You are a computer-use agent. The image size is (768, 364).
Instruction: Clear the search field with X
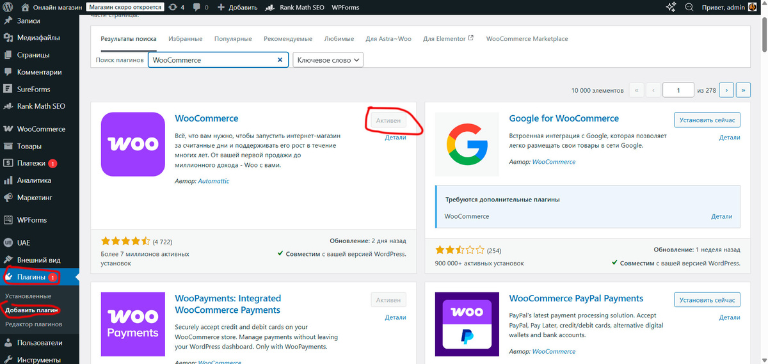click(x=280, y=59)
